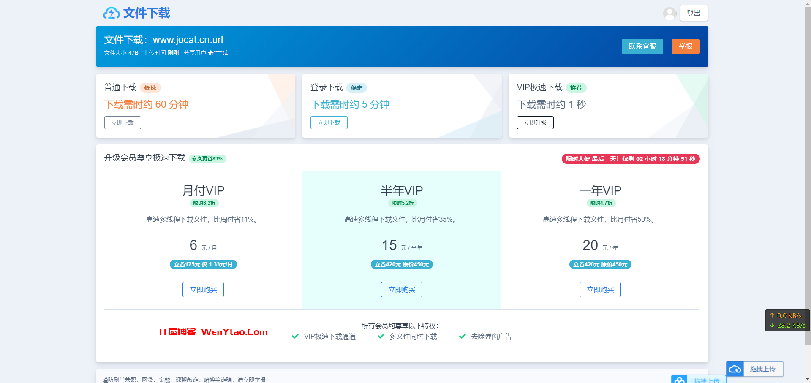Click the 推荐 badge on VIP极速下载
811x383 pixels.
[x=576, y=88]
